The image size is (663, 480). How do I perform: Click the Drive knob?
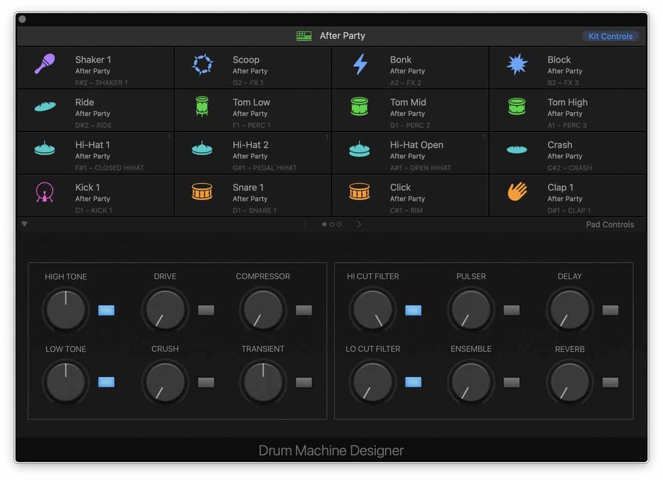(165, 310)
